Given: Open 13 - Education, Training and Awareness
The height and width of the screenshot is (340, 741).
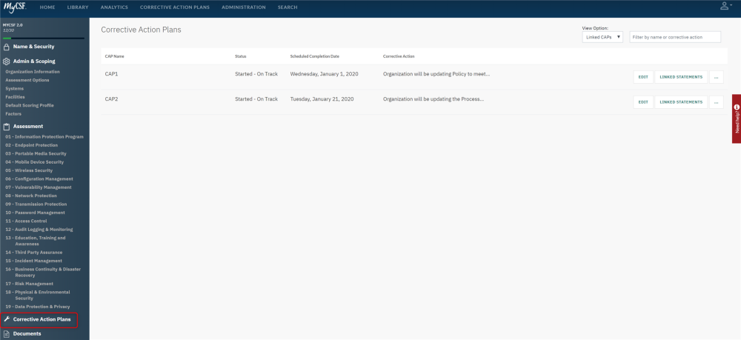Looking at the screenshot, I should point(36,241).
